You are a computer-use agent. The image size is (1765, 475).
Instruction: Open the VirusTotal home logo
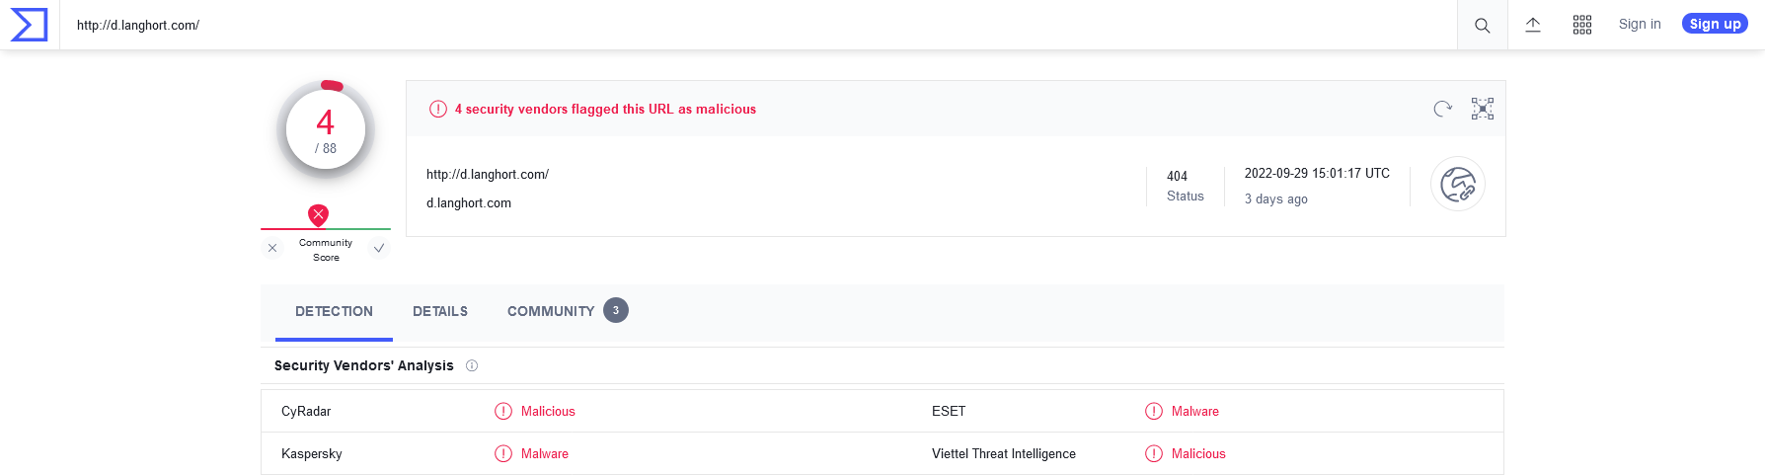pos(29,25)
